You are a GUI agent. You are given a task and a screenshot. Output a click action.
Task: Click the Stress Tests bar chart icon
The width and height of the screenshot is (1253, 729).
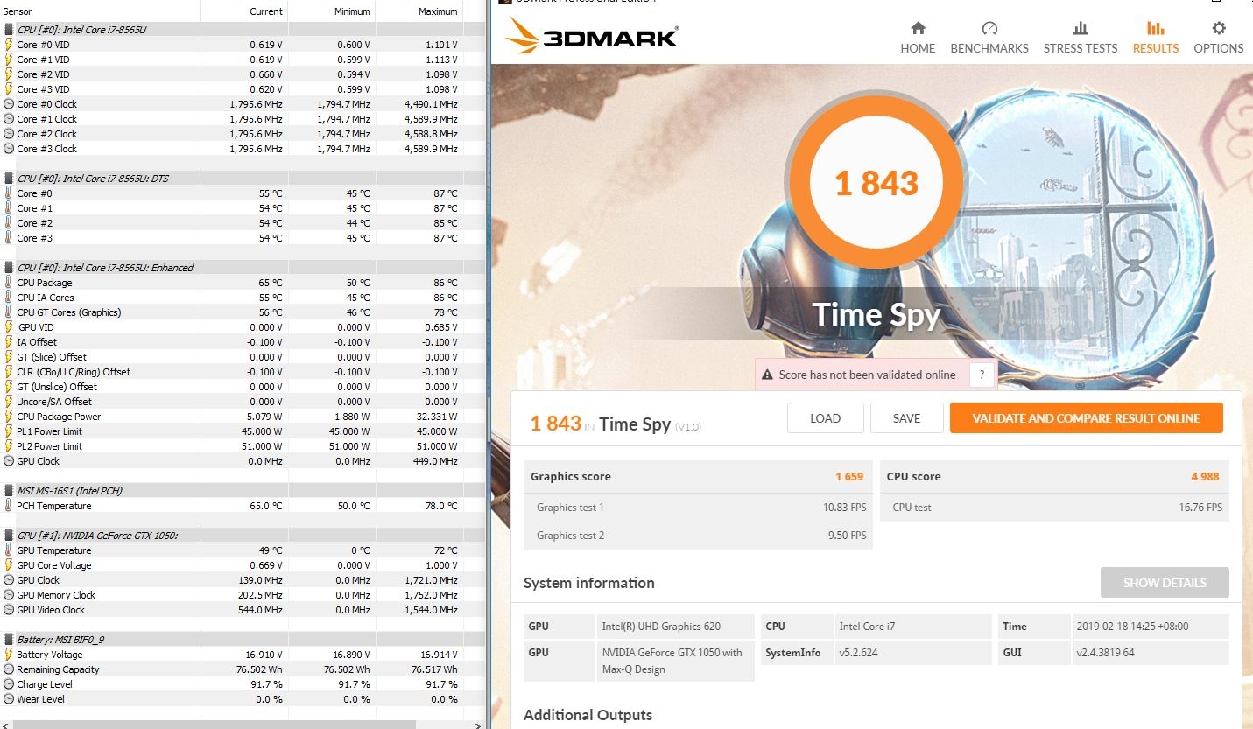(x=1081, y=28)
